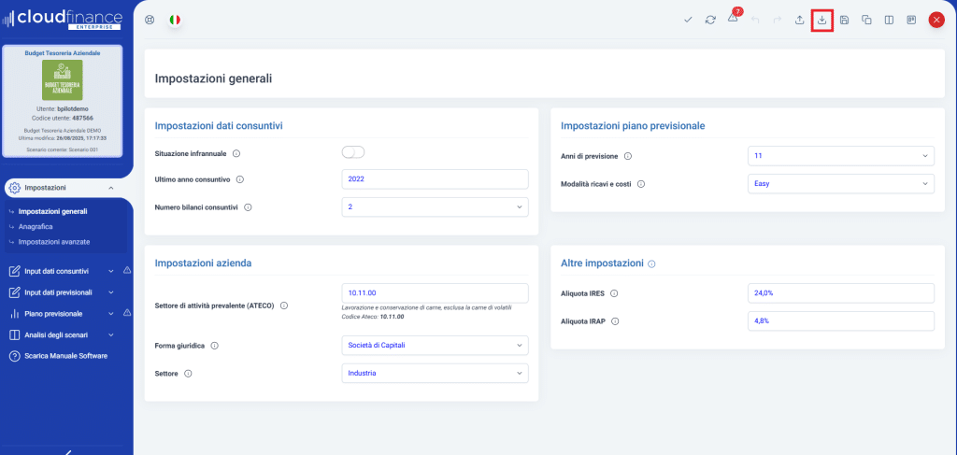Click the split columns view icon
This screenshot has height=455, width=957.
890,21
